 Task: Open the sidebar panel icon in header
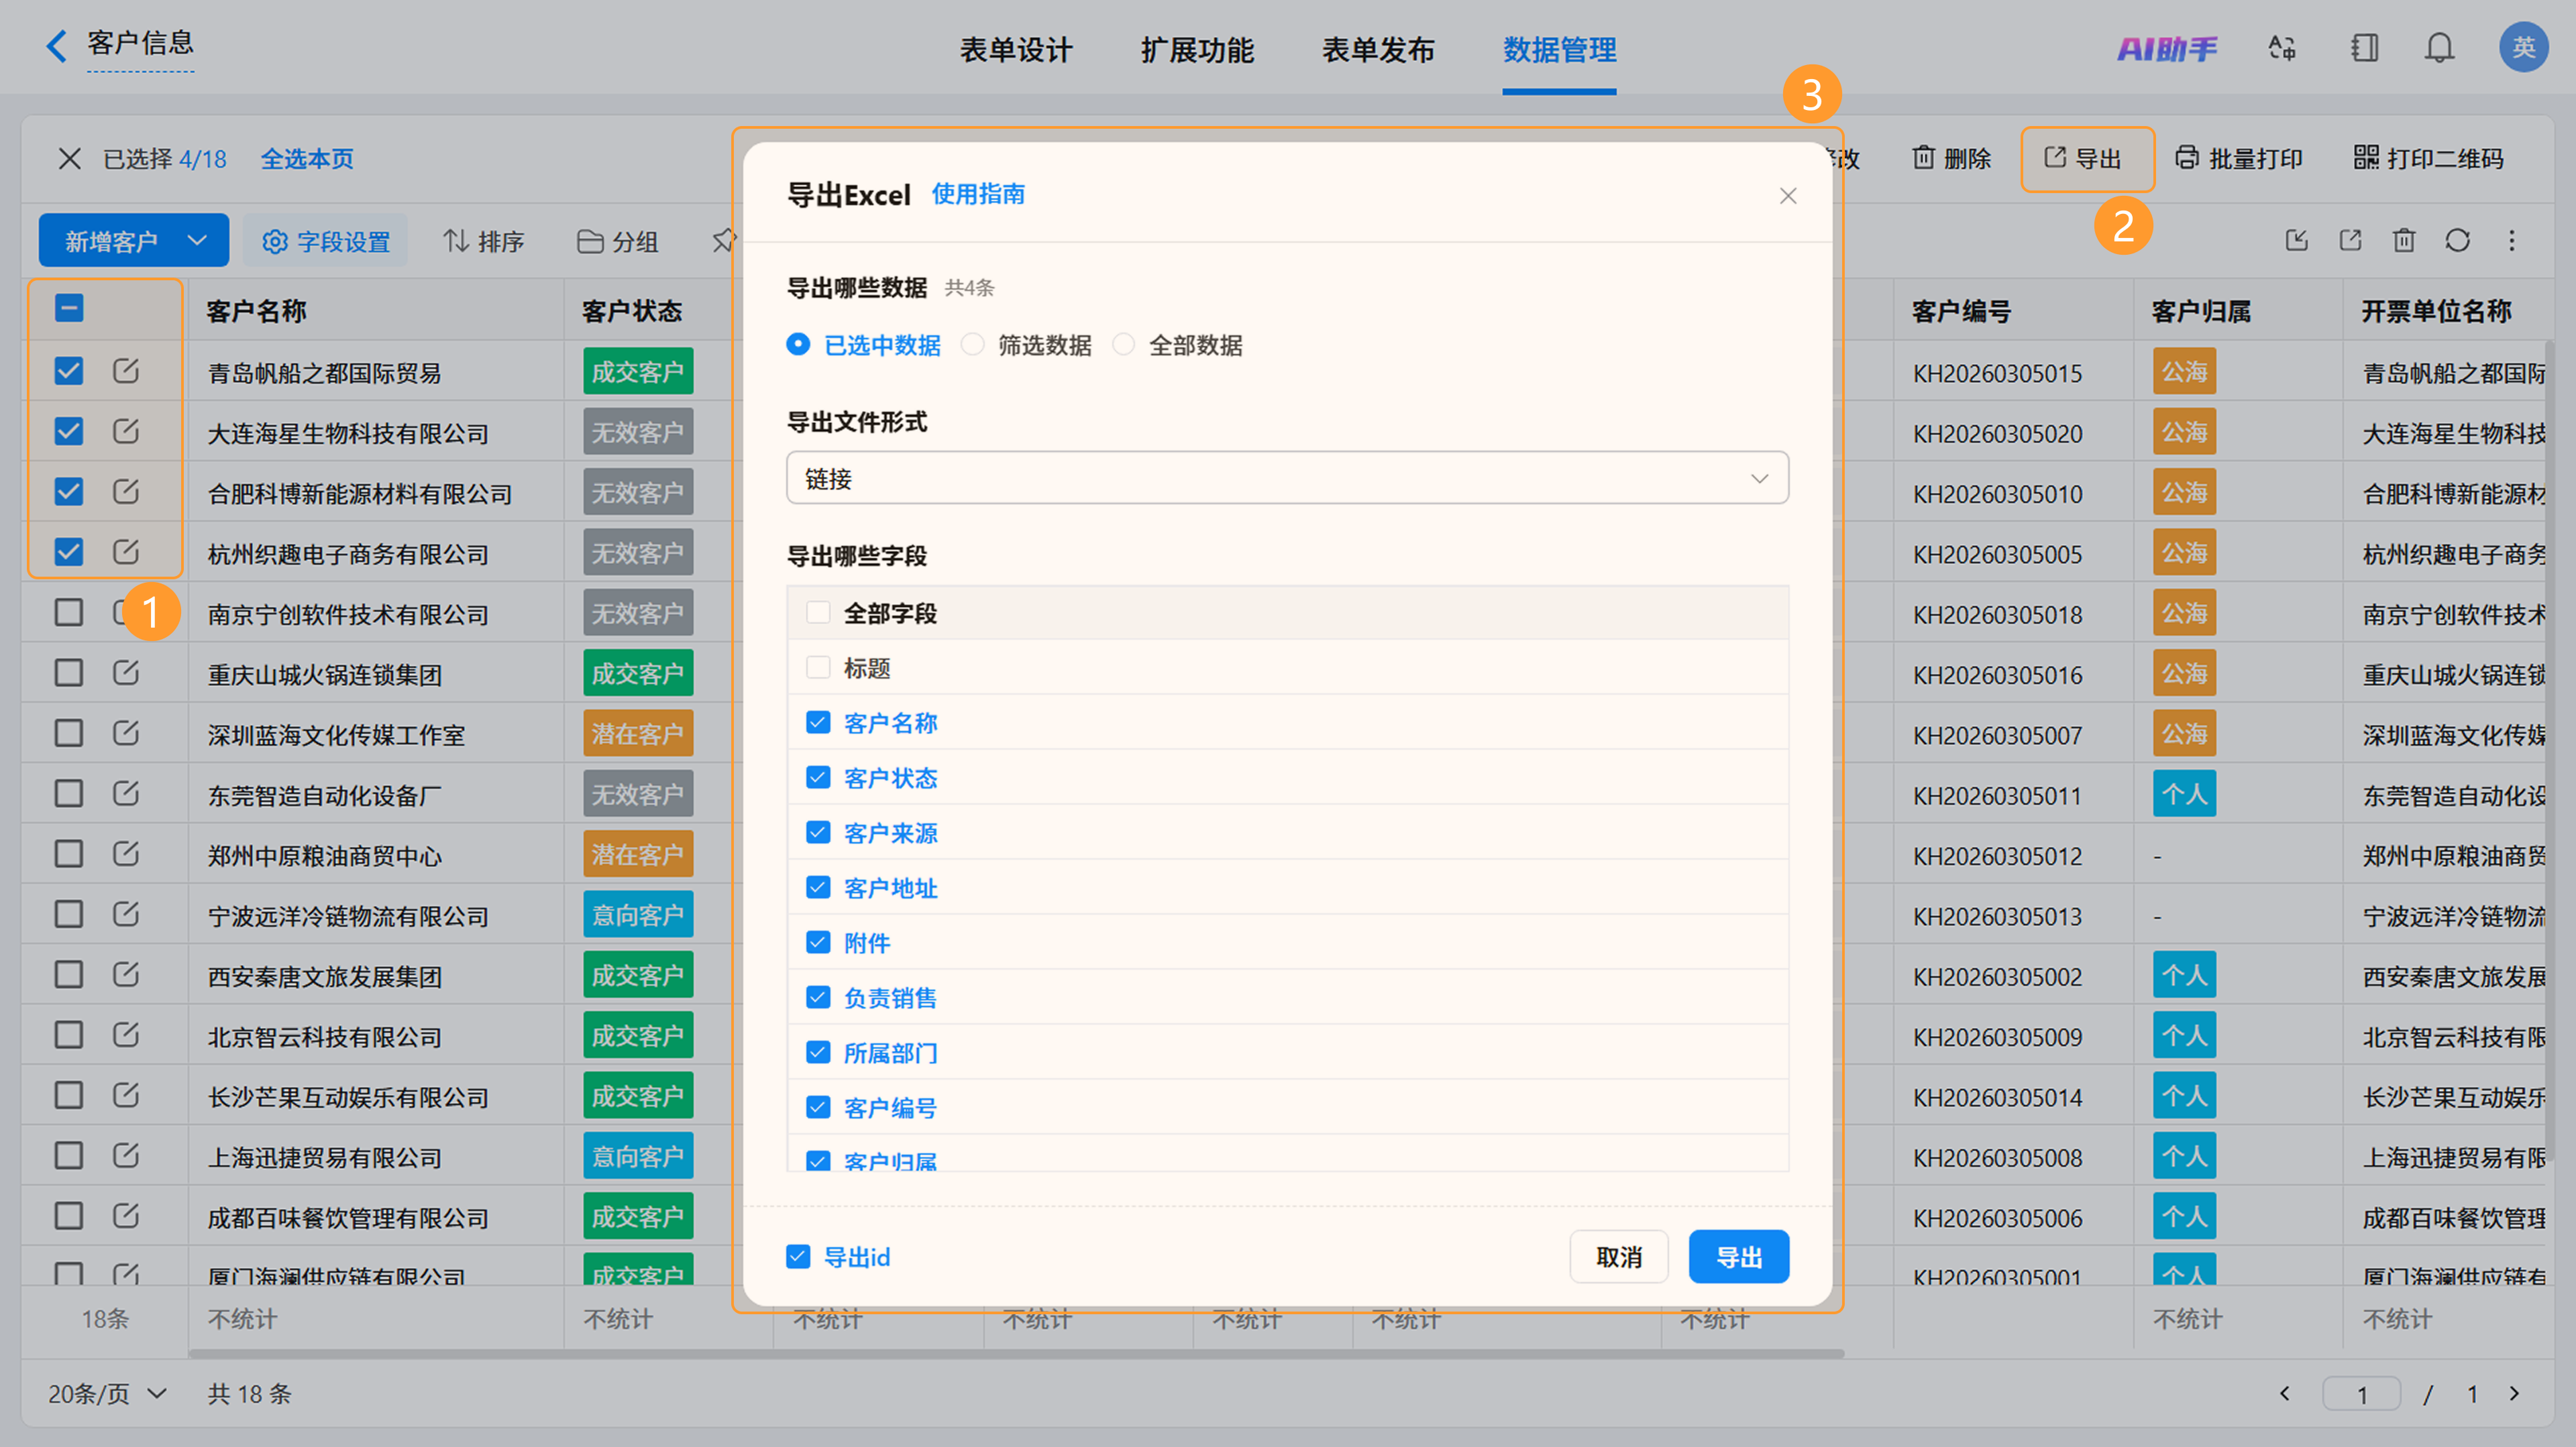(2364, 48)
